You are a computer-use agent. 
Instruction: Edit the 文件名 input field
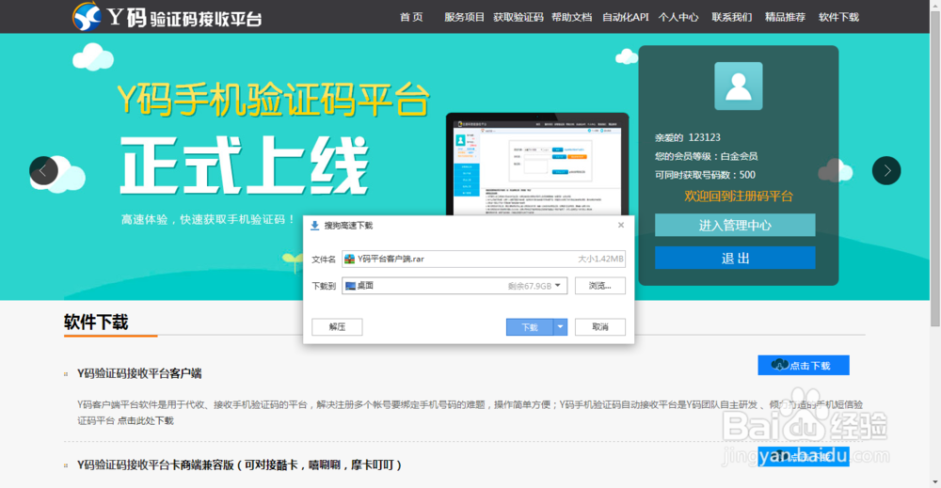[484, 259]
